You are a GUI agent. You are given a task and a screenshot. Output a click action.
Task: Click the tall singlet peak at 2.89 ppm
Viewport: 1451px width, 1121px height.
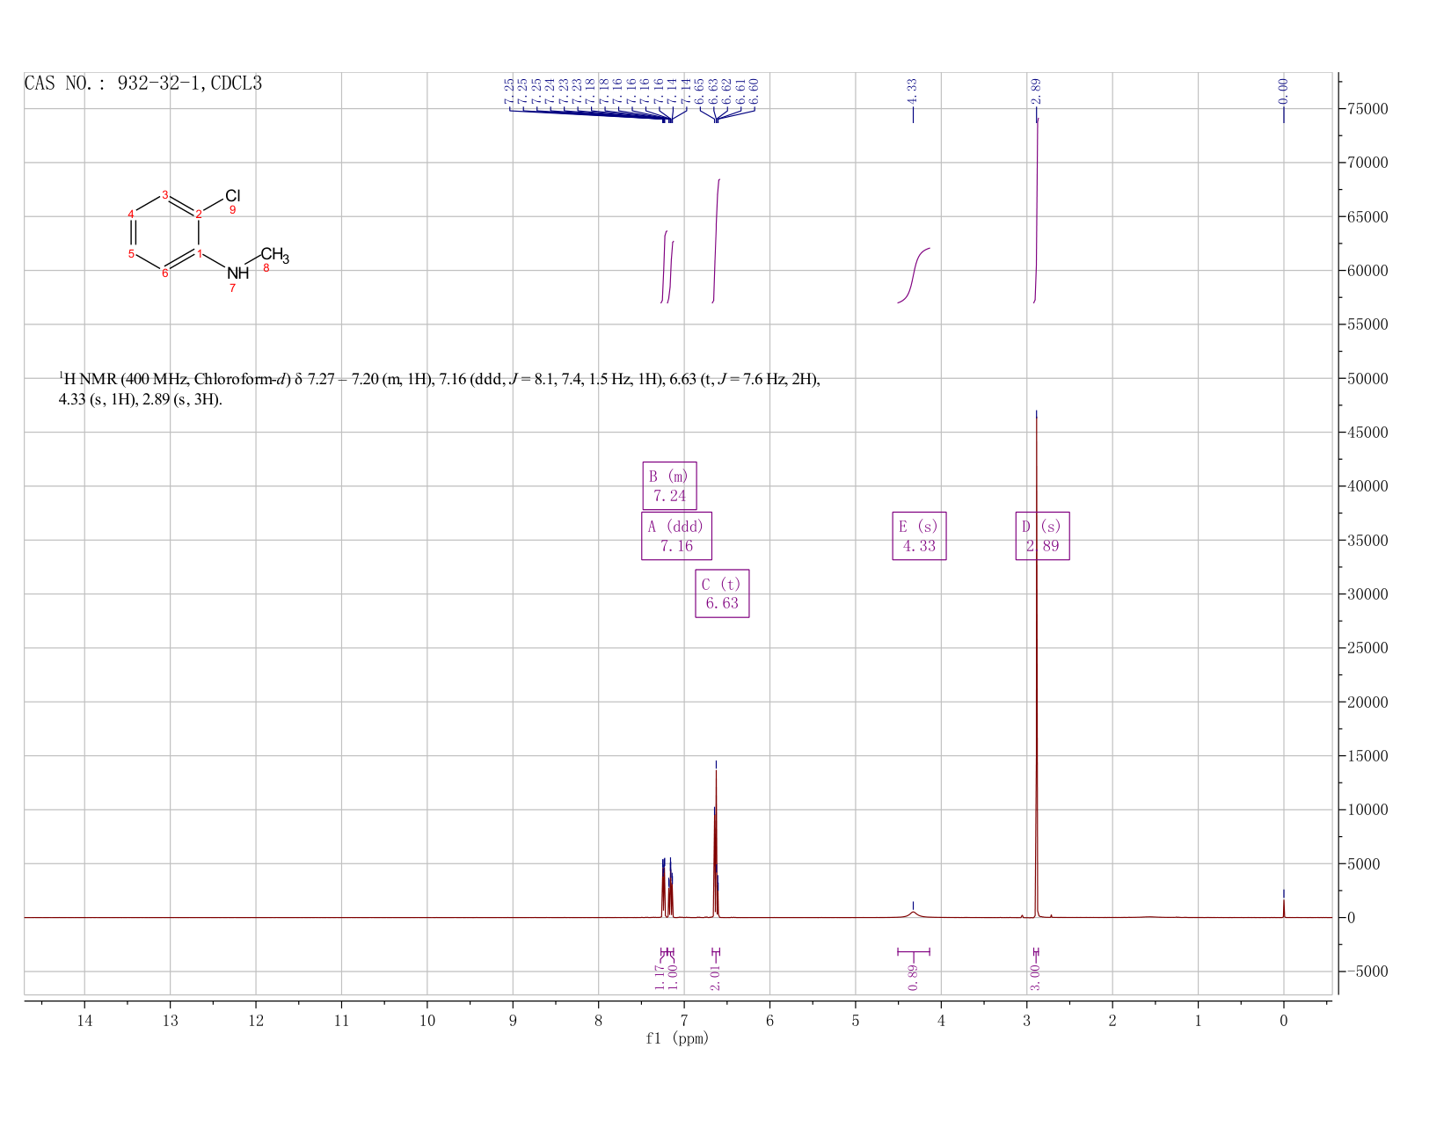(x=1037, y=668)
